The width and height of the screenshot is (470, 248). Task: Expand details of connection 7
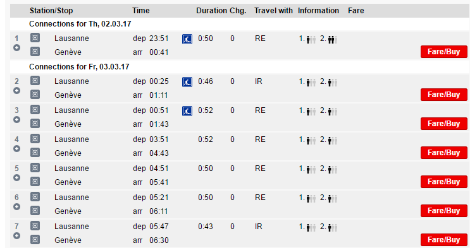pos(17,235)
